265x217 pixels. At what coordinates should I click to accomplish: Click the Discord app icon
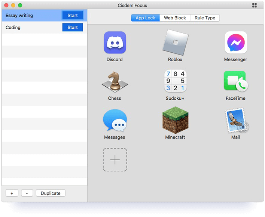115,42
